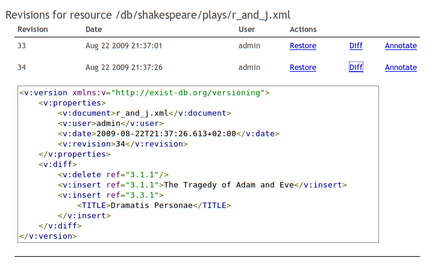Select revision number 33 cell

coord(22,46)
